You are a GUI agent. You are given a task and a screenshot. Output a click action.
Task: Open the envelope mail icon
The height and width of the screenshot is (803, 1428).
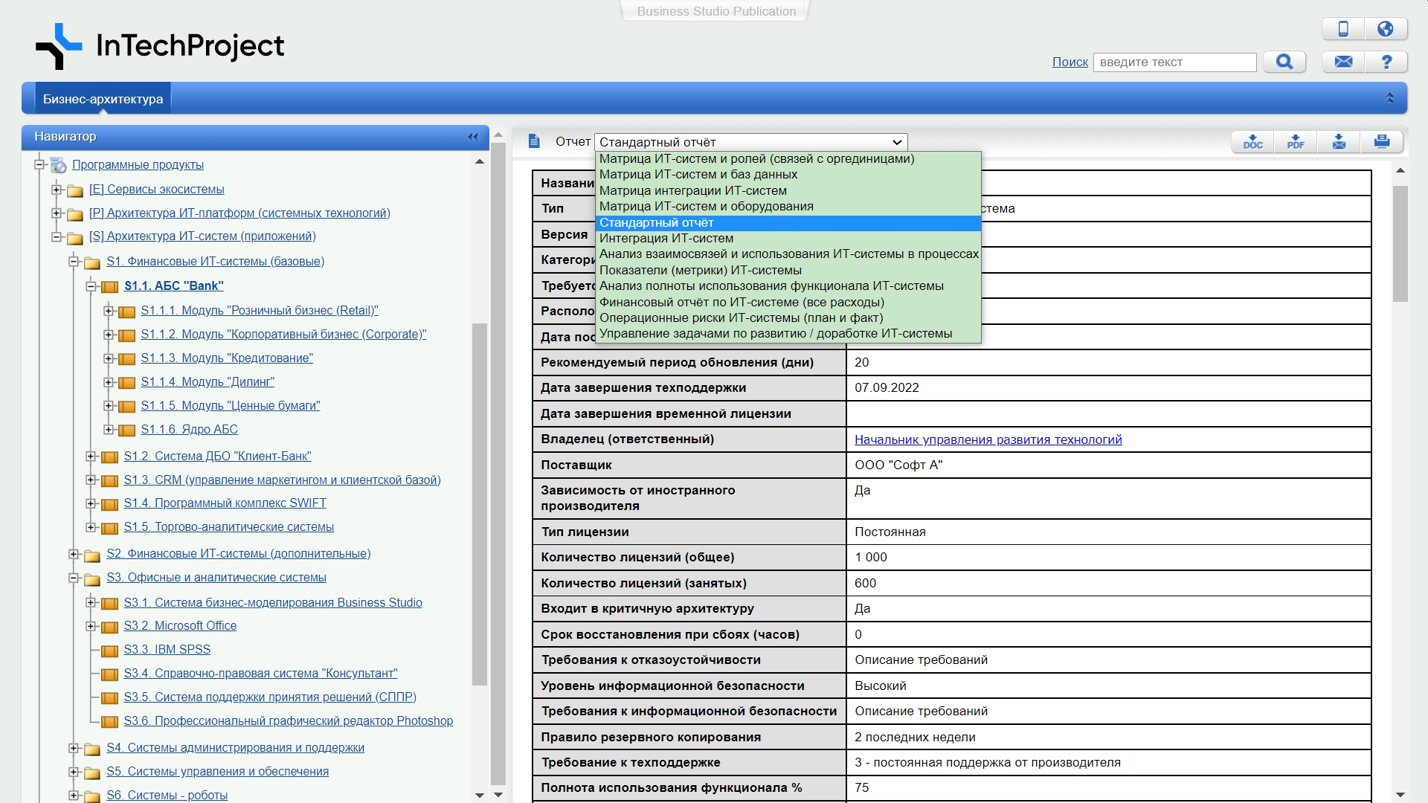click(1343, 62)
